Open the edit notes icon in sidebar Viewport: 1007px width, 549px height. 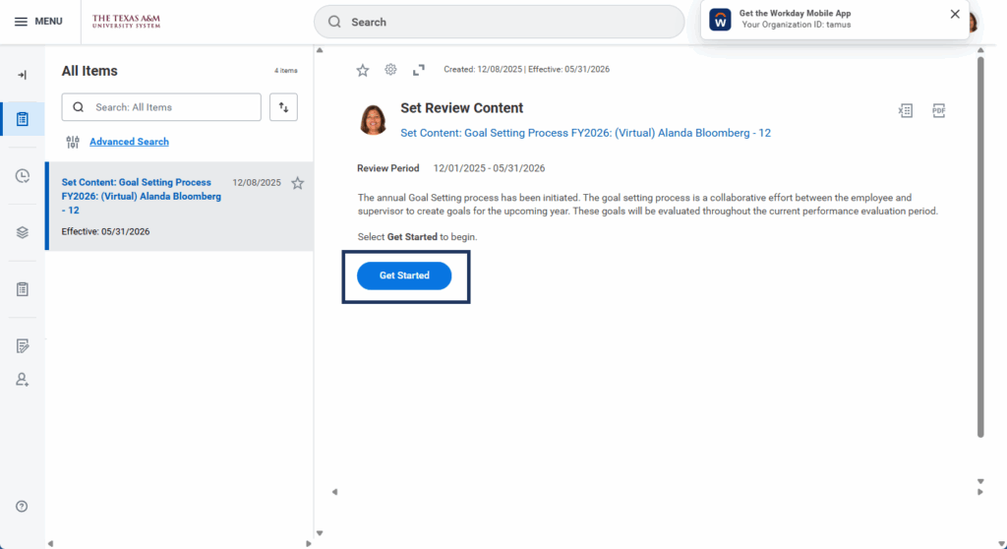[x=23, y=346]
